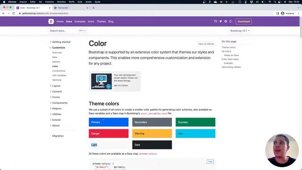Open Chrome three-dot menu
Screen dimensions: 302x170
(x=298, y=13)
